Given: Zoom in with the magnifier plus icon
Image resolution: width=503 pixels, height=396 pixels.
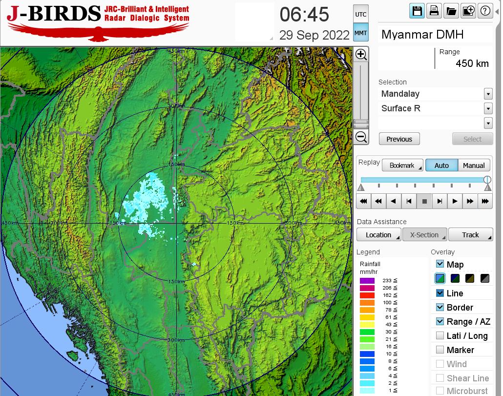Looking at the screenshot, I should pos(361,54).
